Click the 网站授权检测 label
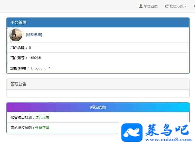195x145 pixels. coord(21,128)
